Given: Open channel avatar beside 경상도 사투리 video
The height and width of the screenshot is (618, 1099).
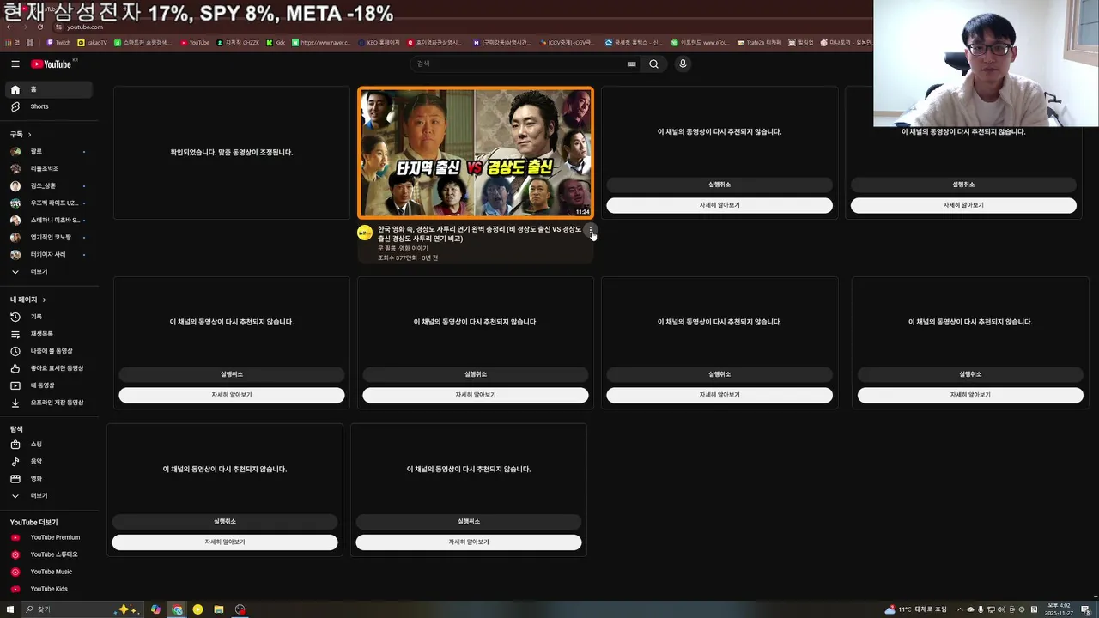Looking at the screenshot, I should click(x=365, y=233).
